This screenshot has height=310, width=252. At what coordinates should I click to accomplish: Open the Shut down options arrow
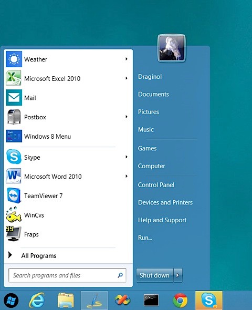(178, 275)
